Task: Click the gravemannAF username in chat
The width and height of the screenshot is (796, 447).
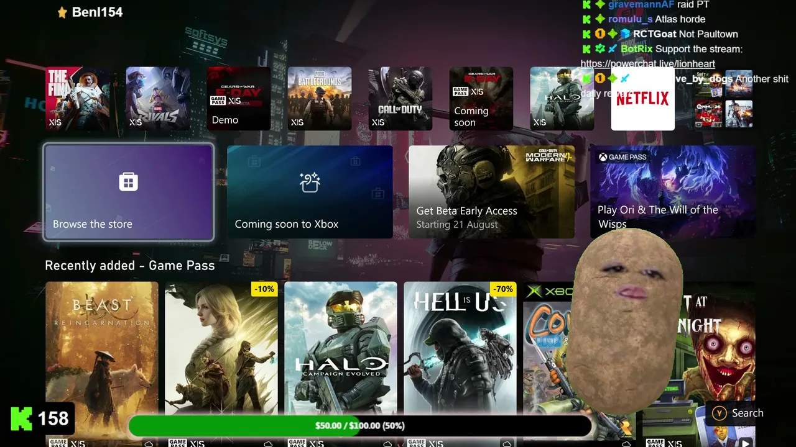Action: pyautogui.click(x=641, y=4)
